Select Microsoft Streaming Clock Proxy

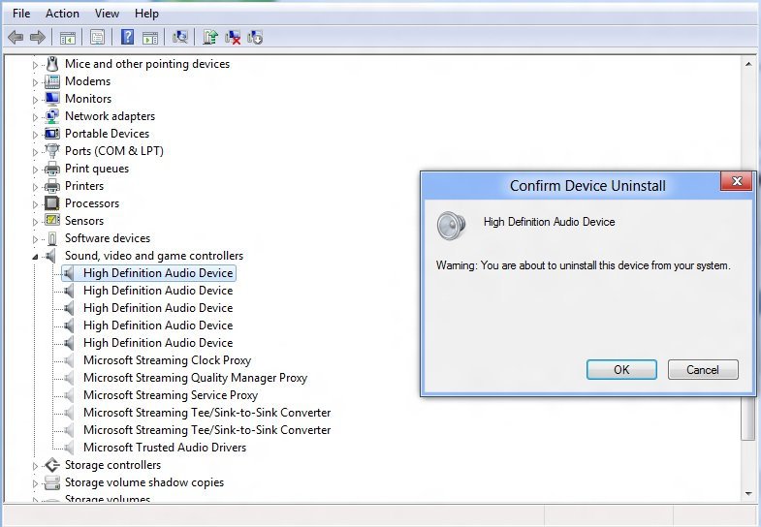click(167, 360)
